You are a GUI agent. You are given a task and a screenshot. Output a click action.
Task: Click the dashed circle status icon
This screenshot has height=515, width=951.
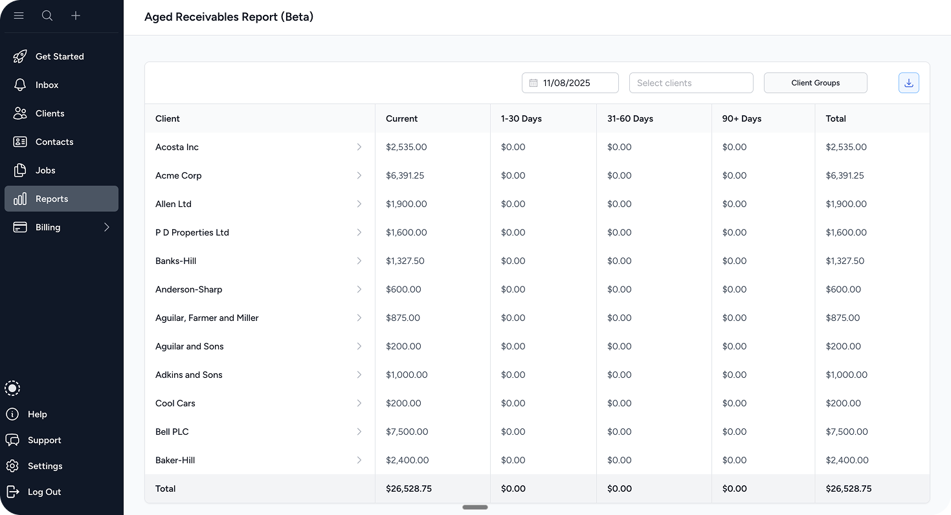tap(12, 388)
